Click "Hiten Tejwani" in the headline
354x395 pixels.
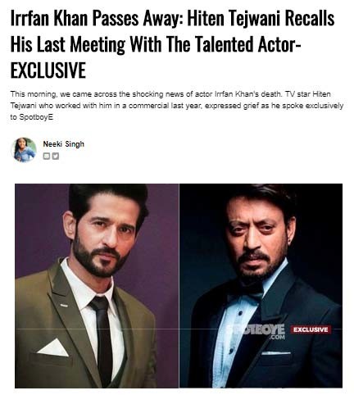(x=234, y=19)
